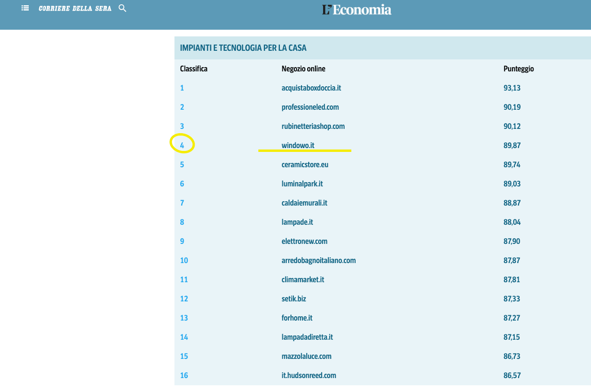Image resolution: width=591 pixels, height=391 pixels.
Task: Click the score 90,19
Action: (x=512, y=107)
